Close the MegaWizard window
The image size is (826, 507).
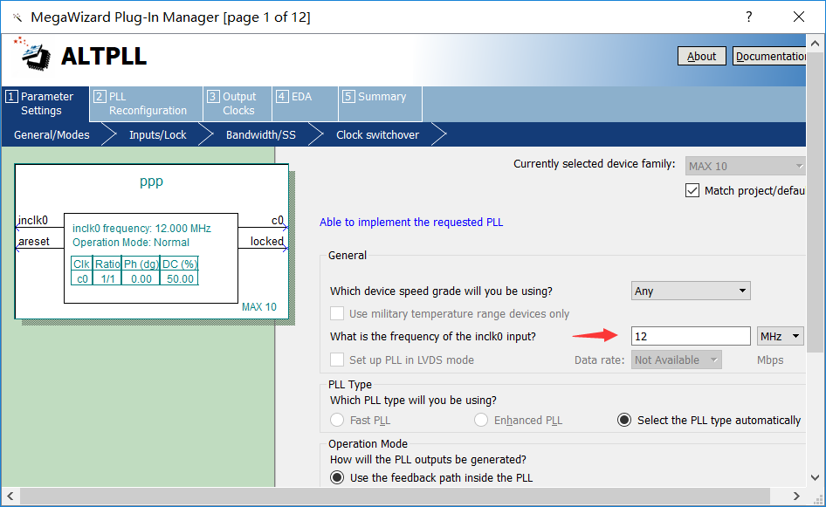click(798, 17)
